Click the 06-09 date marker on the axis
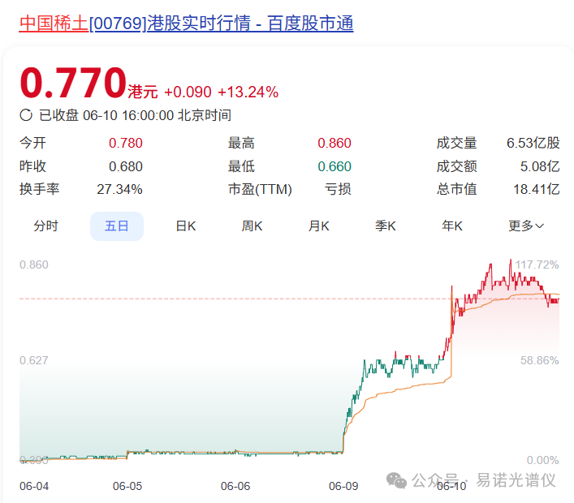The width and height of the screenshot is (574, 503). click(x=343, y=486)
